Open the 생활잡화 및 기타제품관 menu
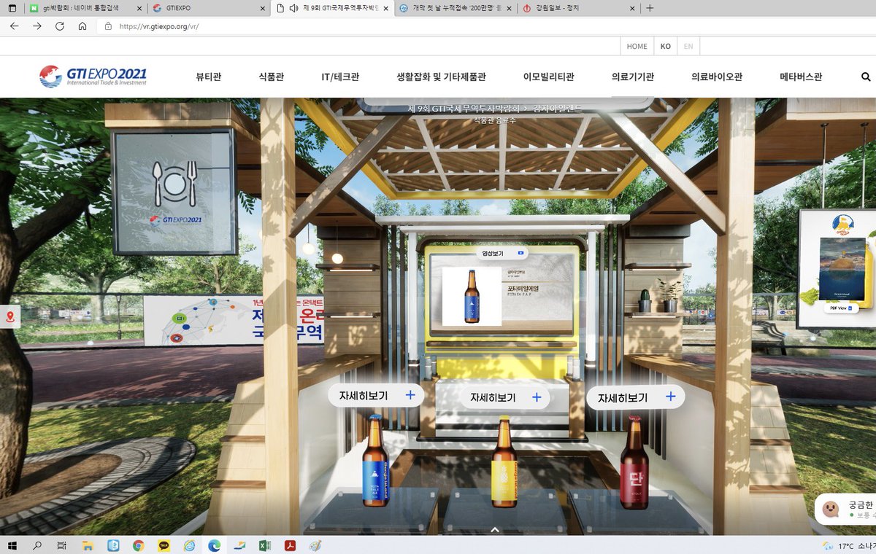876x554 pixels. click(441, 77)
